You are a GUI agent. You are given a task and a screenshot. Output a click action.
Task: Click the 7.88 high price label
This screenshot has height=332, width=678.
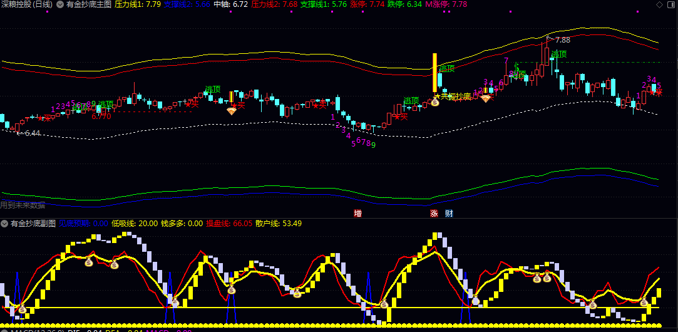562,40
